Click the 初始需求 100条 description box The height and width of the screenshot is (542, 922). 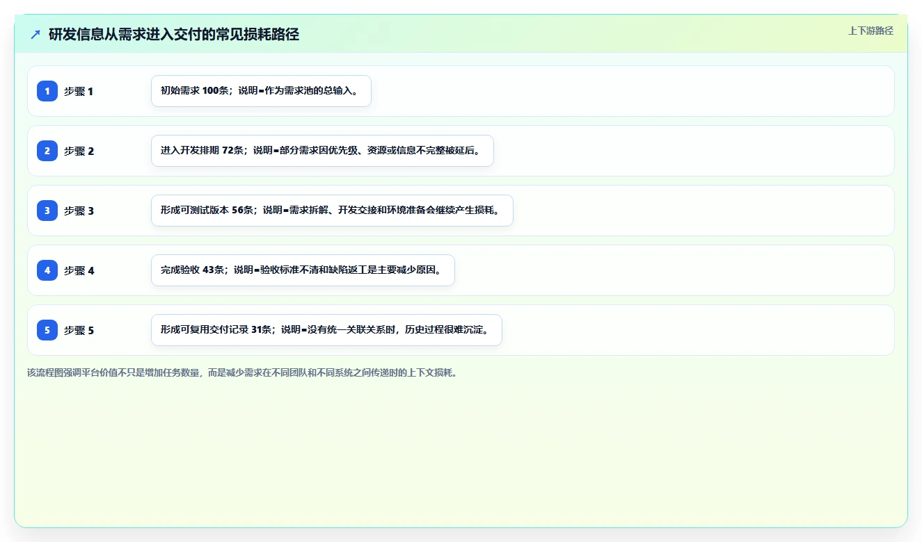261,91
